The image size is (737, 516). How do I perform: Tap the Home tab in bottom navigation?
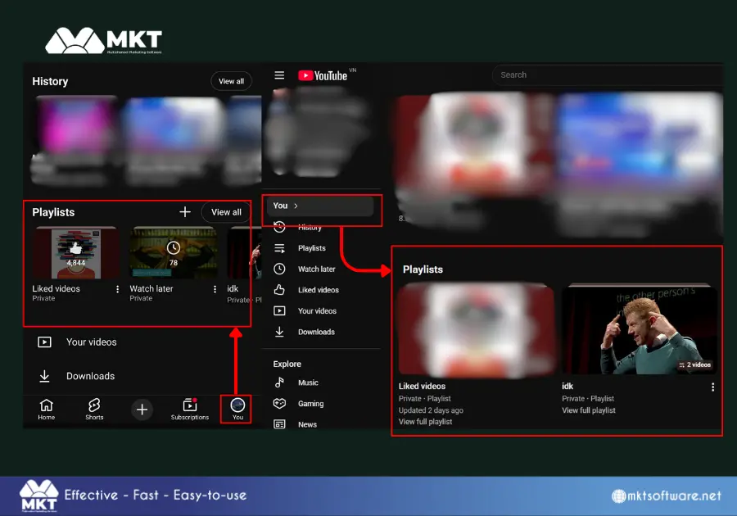tap(46, 410)
